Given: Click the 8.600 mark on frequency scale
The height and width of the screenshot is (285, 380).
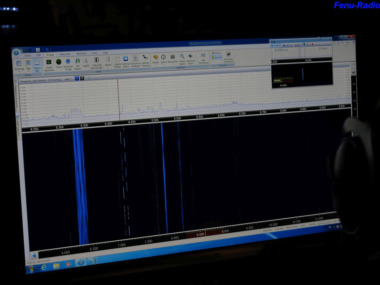Looking at the screenshot, I should (200, 117).
